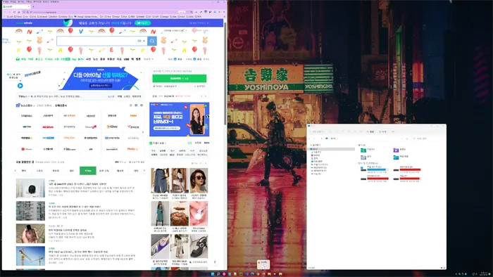The width and height of the screenshot is (493, 277).
Task: Click the taskbar search magnifier icon
Action: click(x=218, y=274)
